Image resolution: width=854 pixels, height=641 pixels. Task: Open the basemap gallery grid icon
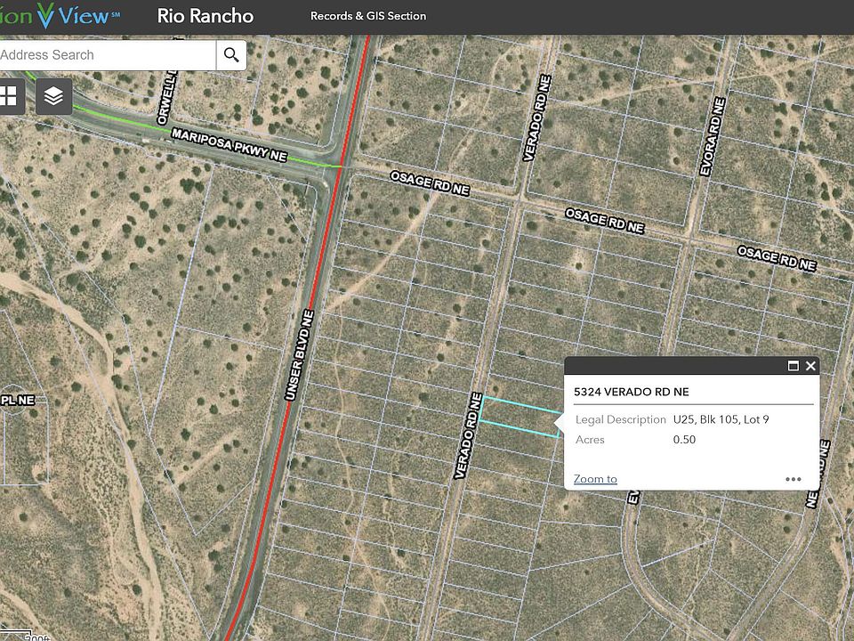[x=9, y=96]
